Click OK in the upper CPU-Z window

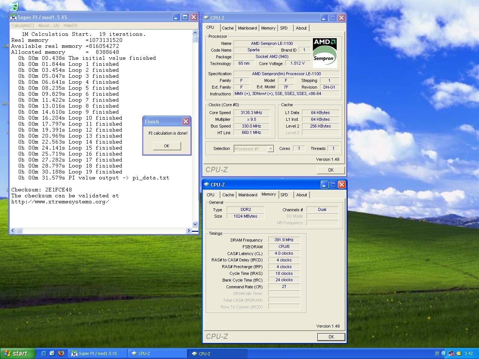tap(331, 170)
